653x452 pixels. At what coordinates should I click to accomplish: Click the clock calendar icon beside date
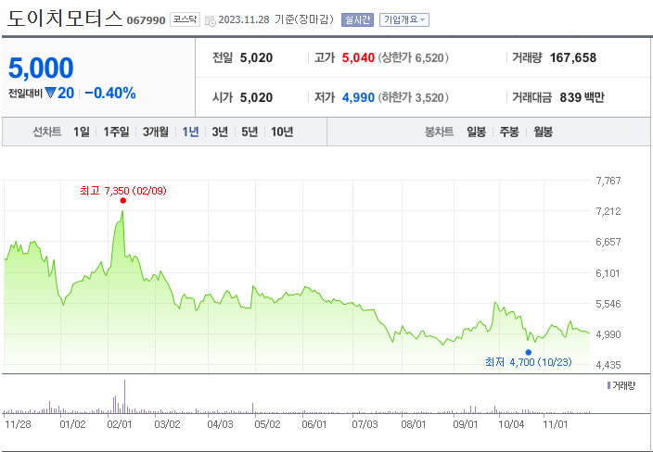[211, 20]
